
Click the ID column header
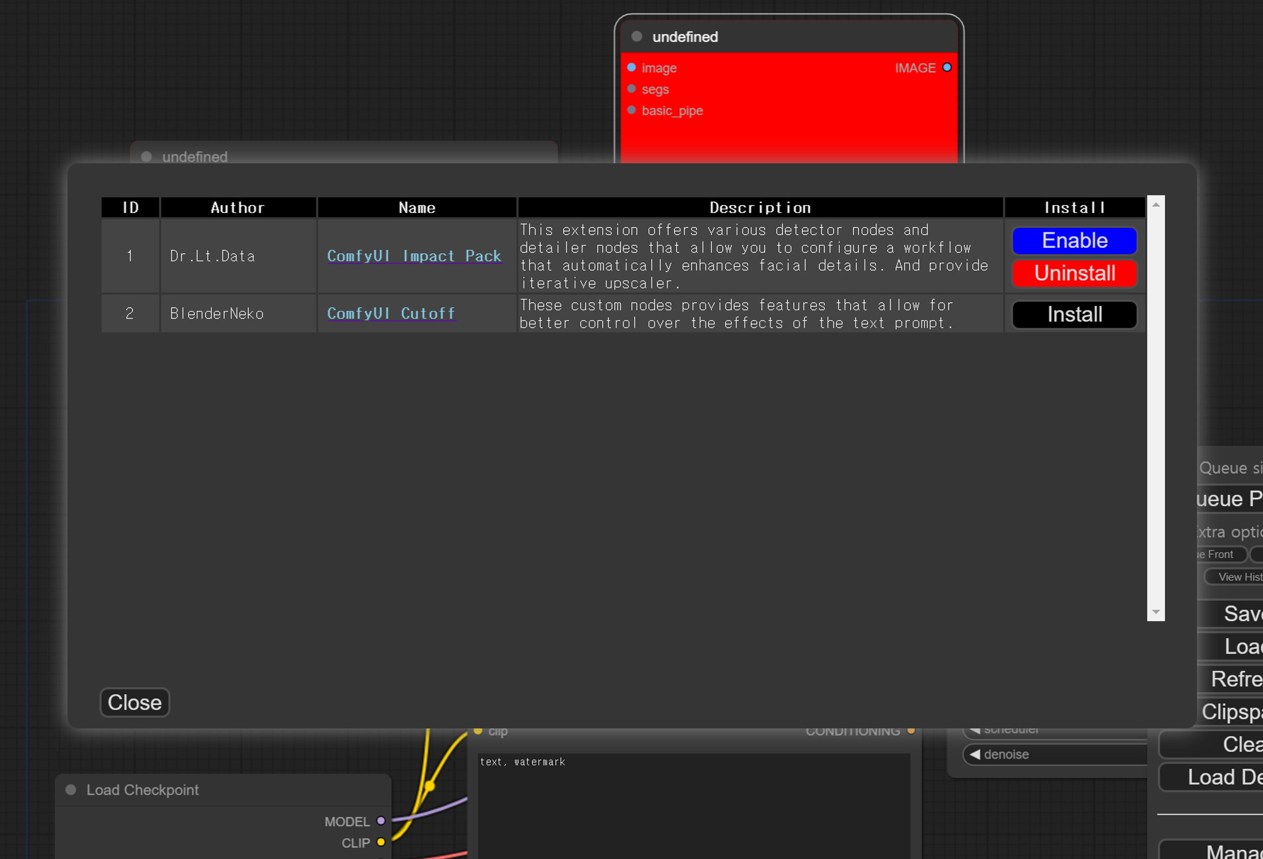point(130,207)
